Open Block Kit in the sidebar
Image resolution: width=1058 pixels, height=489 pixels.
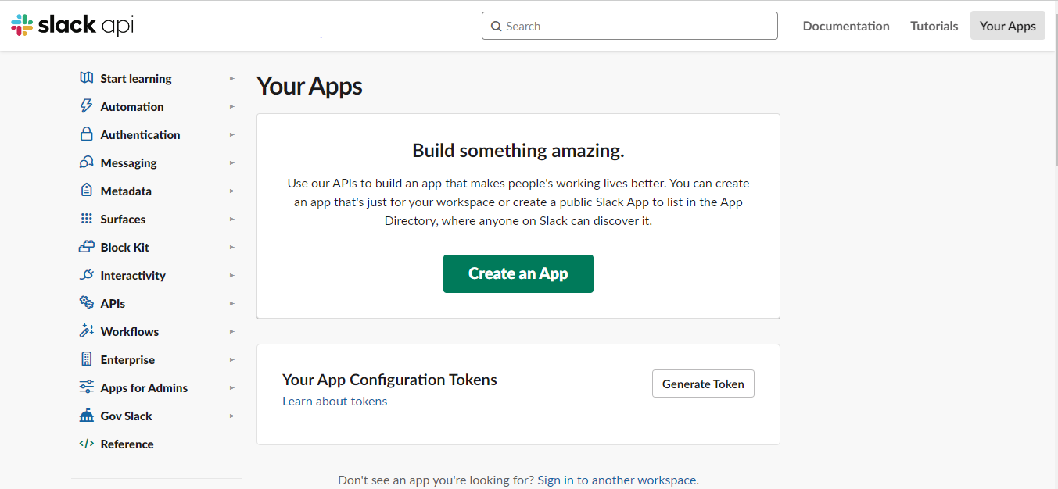pos(124,247)
